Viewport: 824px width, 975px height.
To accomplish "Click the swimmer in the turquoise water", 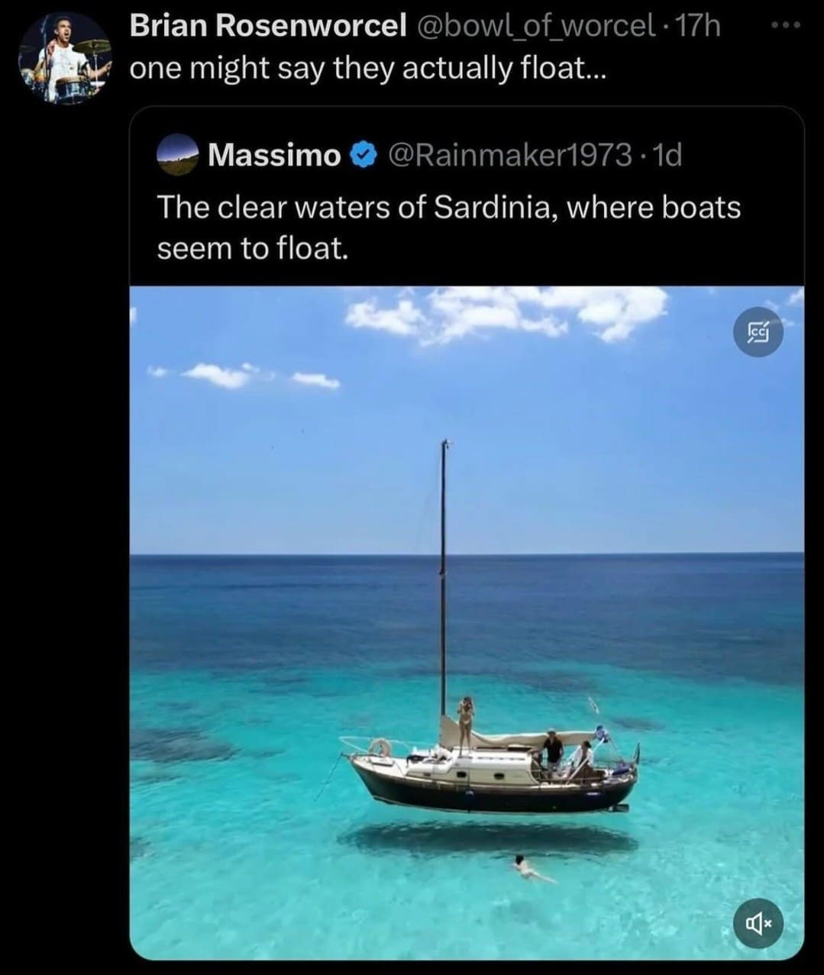I will tap(525, 867).
